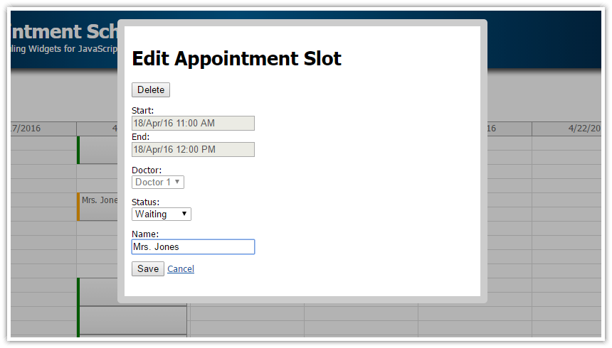The width and height of the screenshot is (612, 348).
Task: Open the Doctor 1 dropdown
Action: coord(158,182)
